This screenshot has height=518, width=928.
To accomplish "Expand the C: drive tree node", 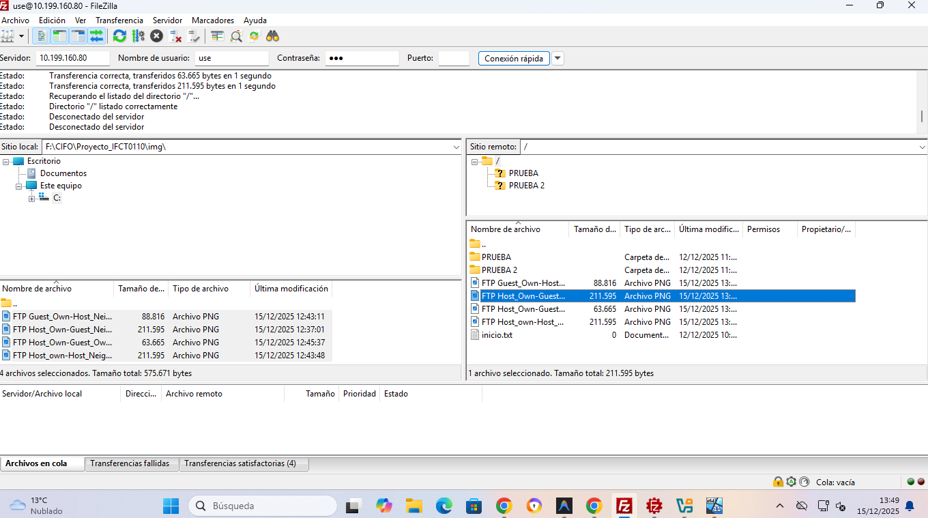I will (31, 198).
